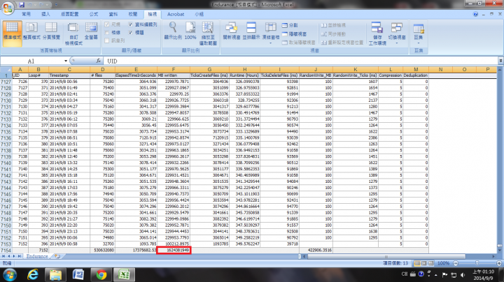Toggle the Headings checkbox (標題)
Screen dimensions: 504x282
coord(130,32)
